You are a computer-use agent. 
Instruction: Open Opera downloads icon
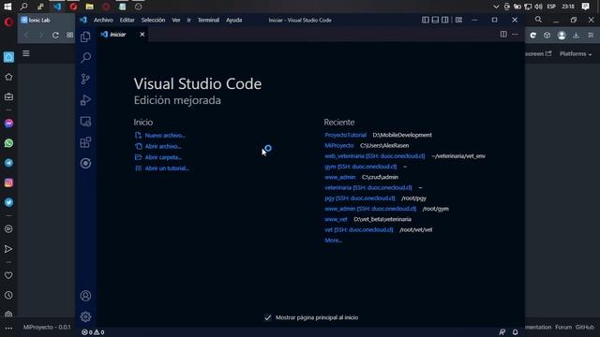pyautogui.click(x=576, y=36)
